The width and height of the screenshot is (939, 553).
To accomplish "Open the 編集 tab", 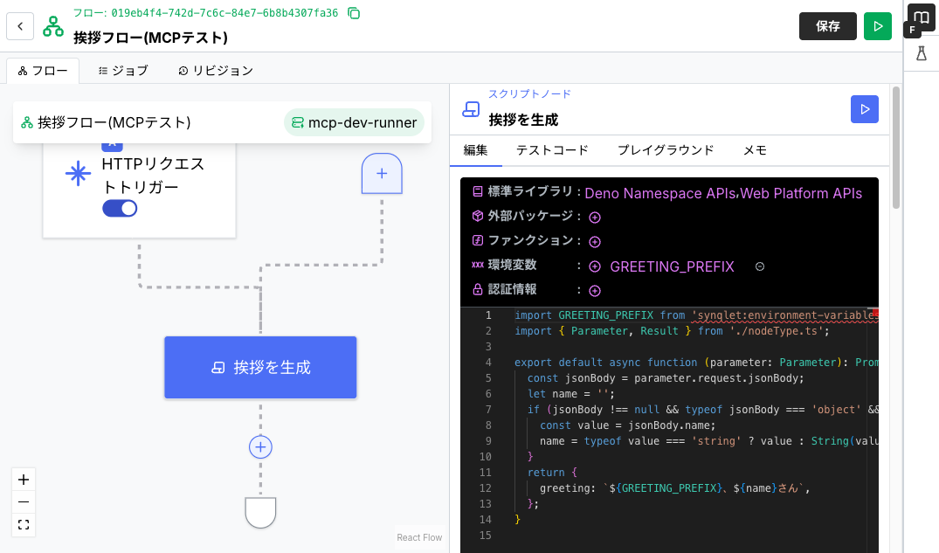I will tap(475, 149).
